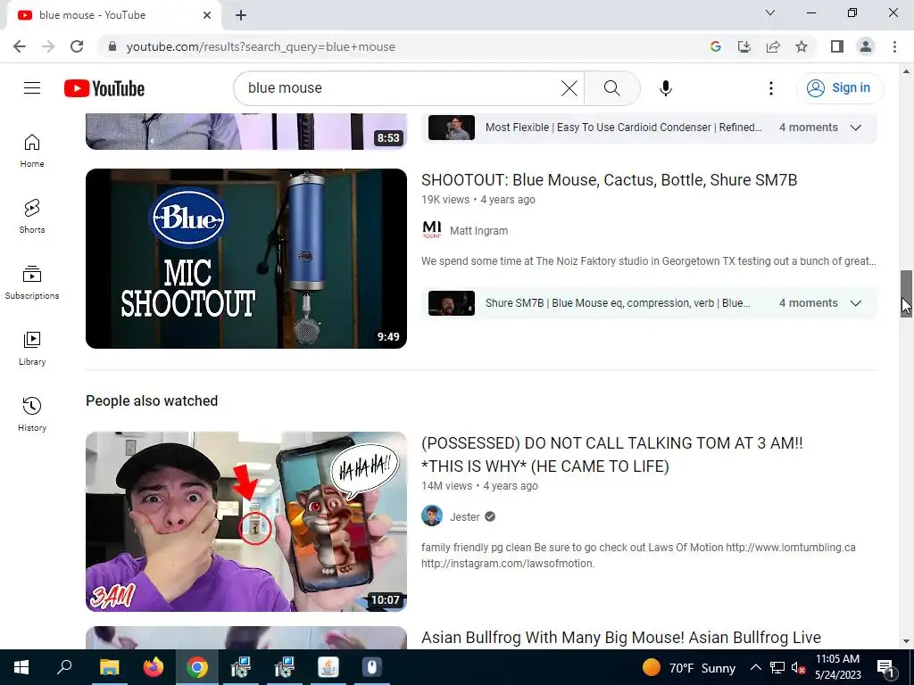Open Subscriptions in the sidebar
The height and width of the screenshot is (685, 914).
[32, 283]
